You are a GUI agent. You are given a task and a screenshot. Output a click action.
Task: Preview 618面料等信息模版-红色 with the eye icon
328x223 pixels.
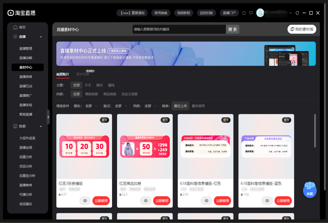tap(206, 201)
